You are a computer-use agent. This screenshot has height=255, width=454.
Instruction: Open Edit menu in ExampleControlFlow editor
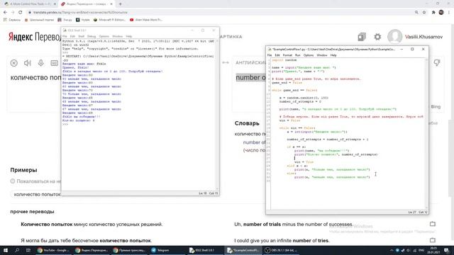click(x=277, y=55)
